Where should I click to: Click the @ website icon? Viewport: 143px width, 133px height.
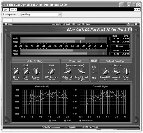[136, 24]
